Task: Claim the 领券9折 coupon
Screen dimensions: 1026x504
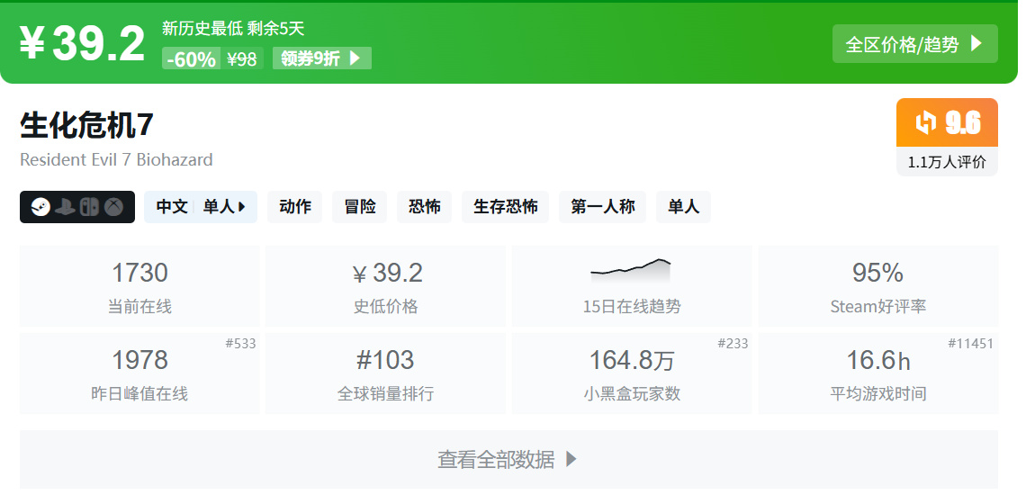Action: coord(322,58)
